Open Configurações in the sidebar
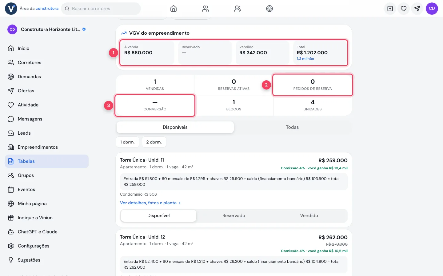Screen dimensions: 443x276 [47, 246]
